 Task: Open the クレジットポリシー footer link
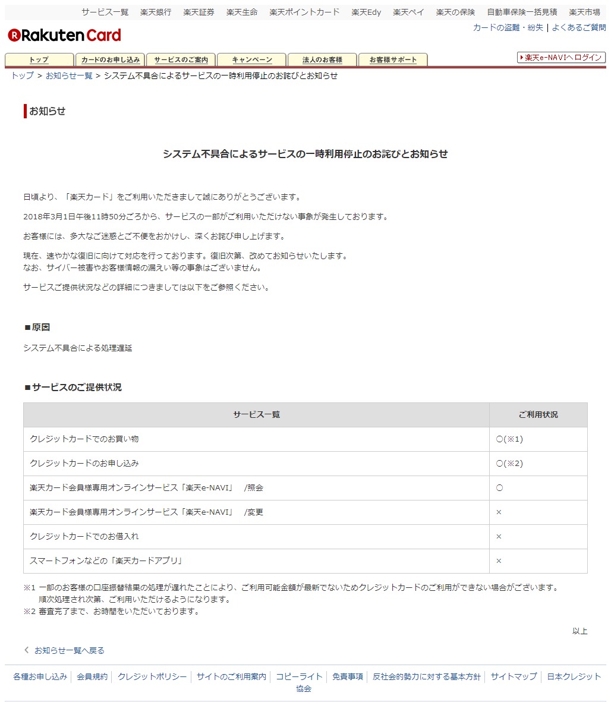point(152,676)
